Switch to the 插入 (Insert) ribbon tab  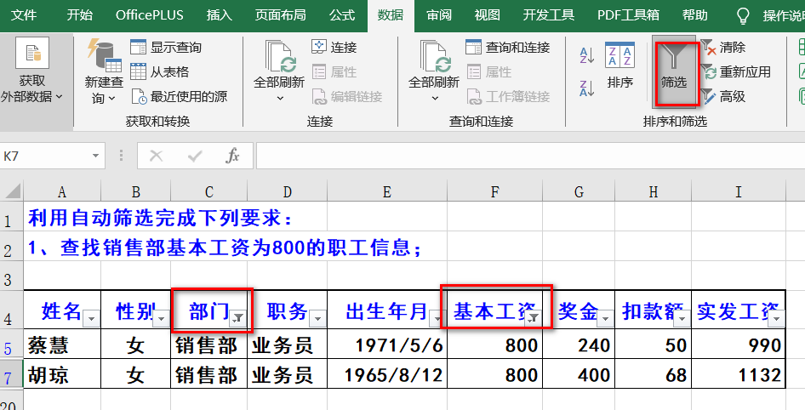click(219, 15)
